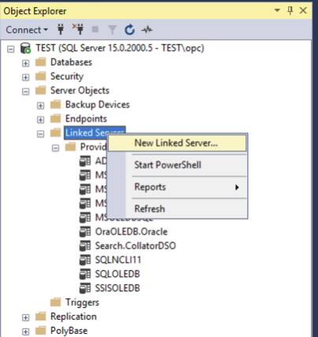
Task: Open the Activity Monitor icon
Action: 146,30
